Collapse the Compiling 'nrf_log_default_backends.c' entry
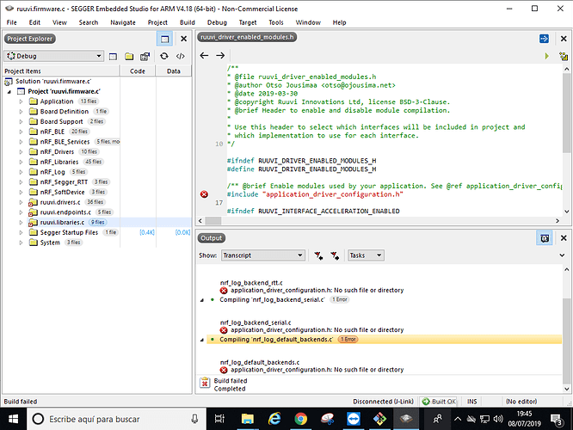The image size is (573, 430). (x=202, y=340)
